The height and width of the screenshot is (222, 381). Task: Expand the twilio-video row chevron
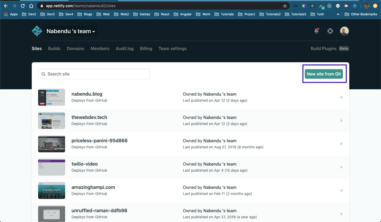click(x=341, y=167)
